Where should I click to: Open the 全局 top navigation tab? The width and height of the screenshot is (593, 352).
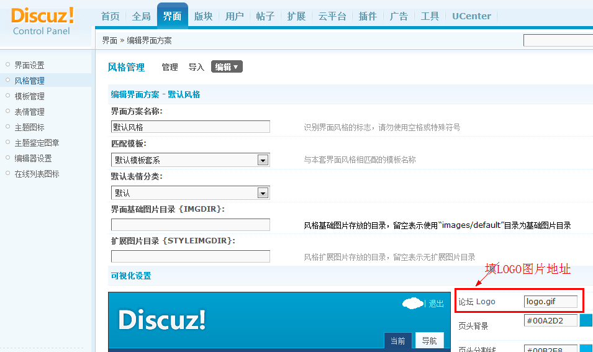[142, 16]
